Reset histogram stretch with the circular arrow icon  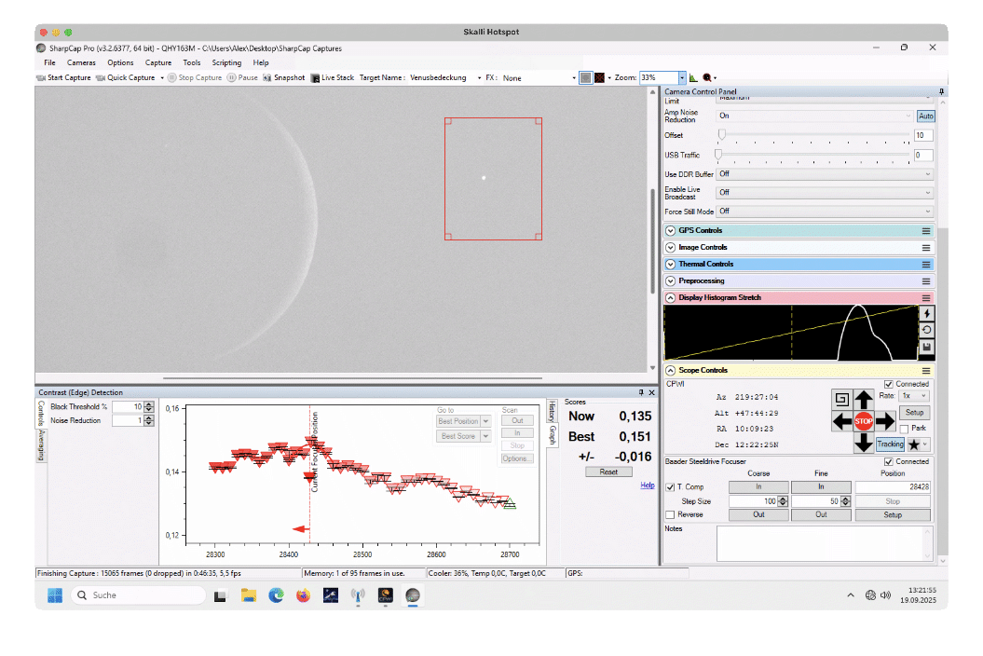point(926,330)
